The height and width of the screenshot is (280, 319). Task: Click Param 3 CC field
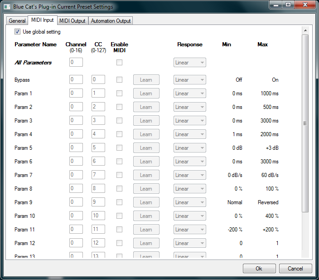(98, 120)
